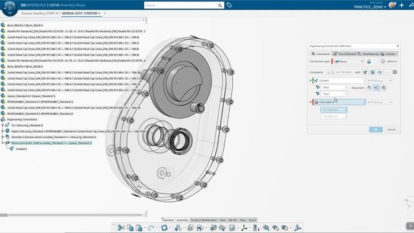Viewport: 414px width, 233px height.
Task: Collapse the Contact constraint row arrow
Action: pyautogui.click(x=310, y=80)
